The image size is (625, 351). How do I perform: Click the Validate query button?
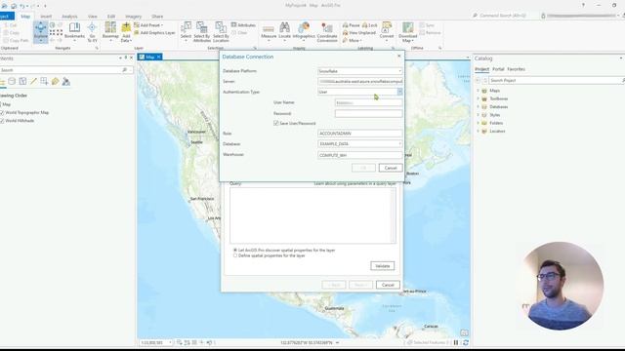(382, 266)
